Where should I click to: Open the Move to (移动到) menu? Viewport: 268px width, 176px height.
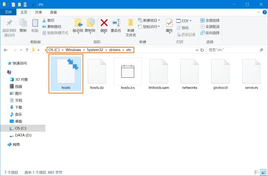[x=78, y=26]
